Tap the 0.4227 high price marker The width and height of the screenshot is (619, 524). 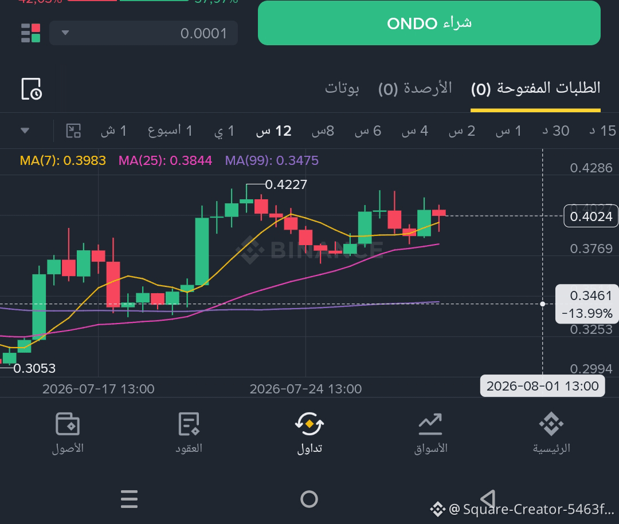tap(286, 184)
